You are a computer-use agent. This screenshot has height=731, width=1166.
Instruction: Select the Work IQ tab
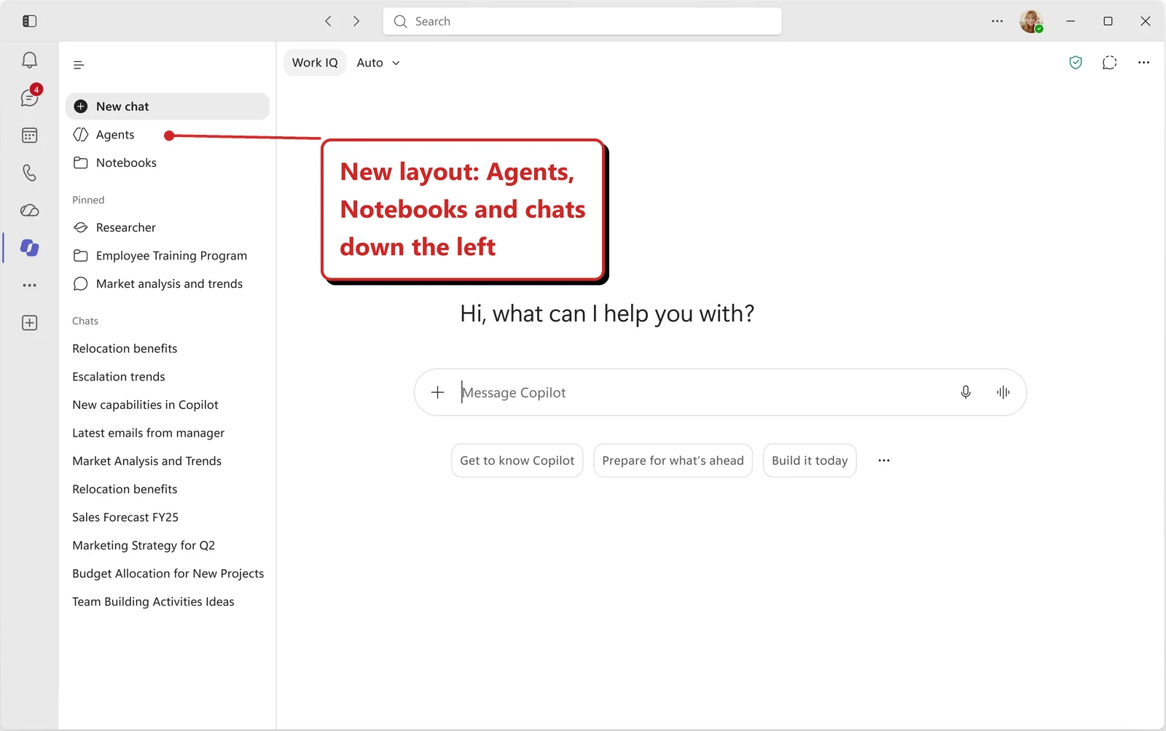tap(315, 63)
